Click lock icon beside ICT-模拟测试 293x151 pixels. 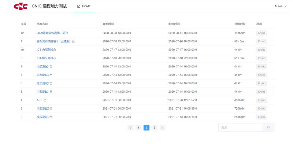[x=55, y=58]
